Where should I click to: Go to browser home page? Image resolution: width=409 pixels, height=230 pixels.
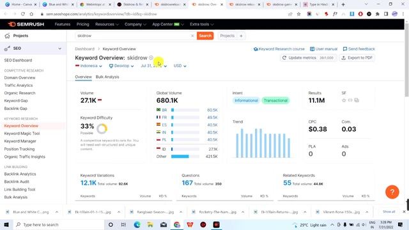click(31, 14)
